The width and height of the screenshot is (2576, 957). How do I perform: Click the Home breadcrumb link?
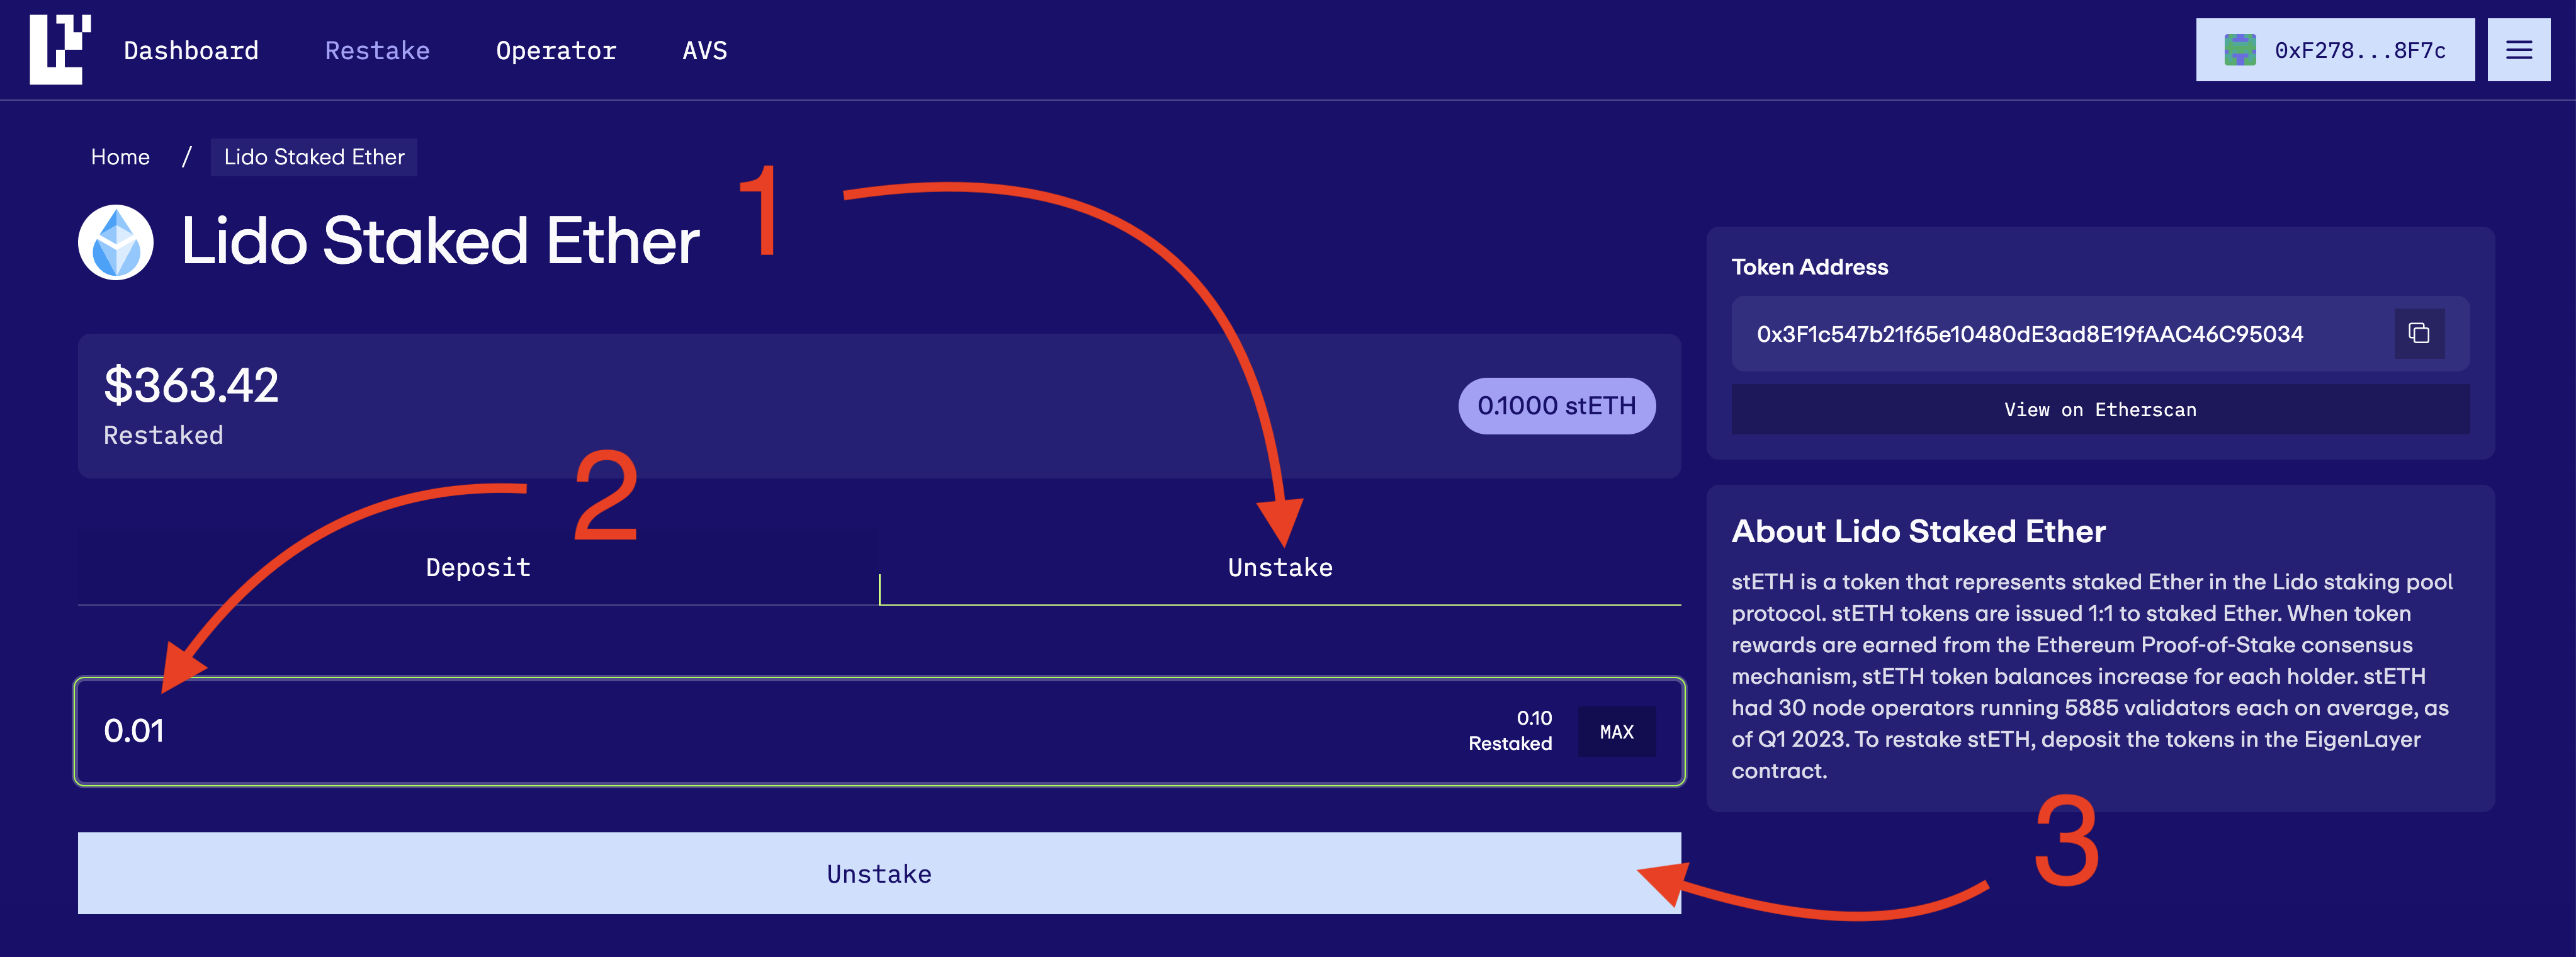[120, 157]
